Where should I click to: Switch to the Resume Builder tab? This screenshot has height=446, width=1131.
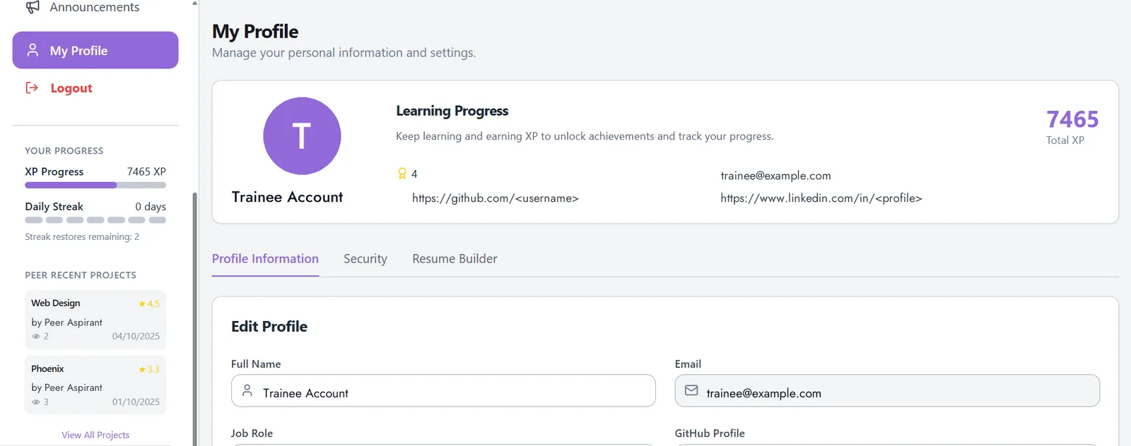pos(455,258)
